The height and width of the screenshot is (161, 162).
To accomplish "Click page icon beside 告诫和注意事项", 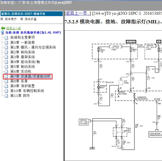I will pos(6,38).
